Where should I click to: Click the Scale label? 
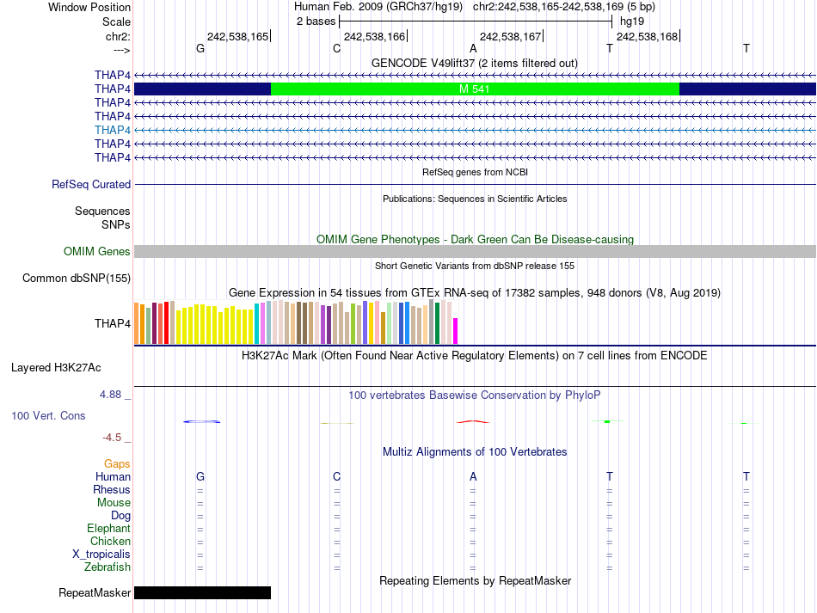116,21
